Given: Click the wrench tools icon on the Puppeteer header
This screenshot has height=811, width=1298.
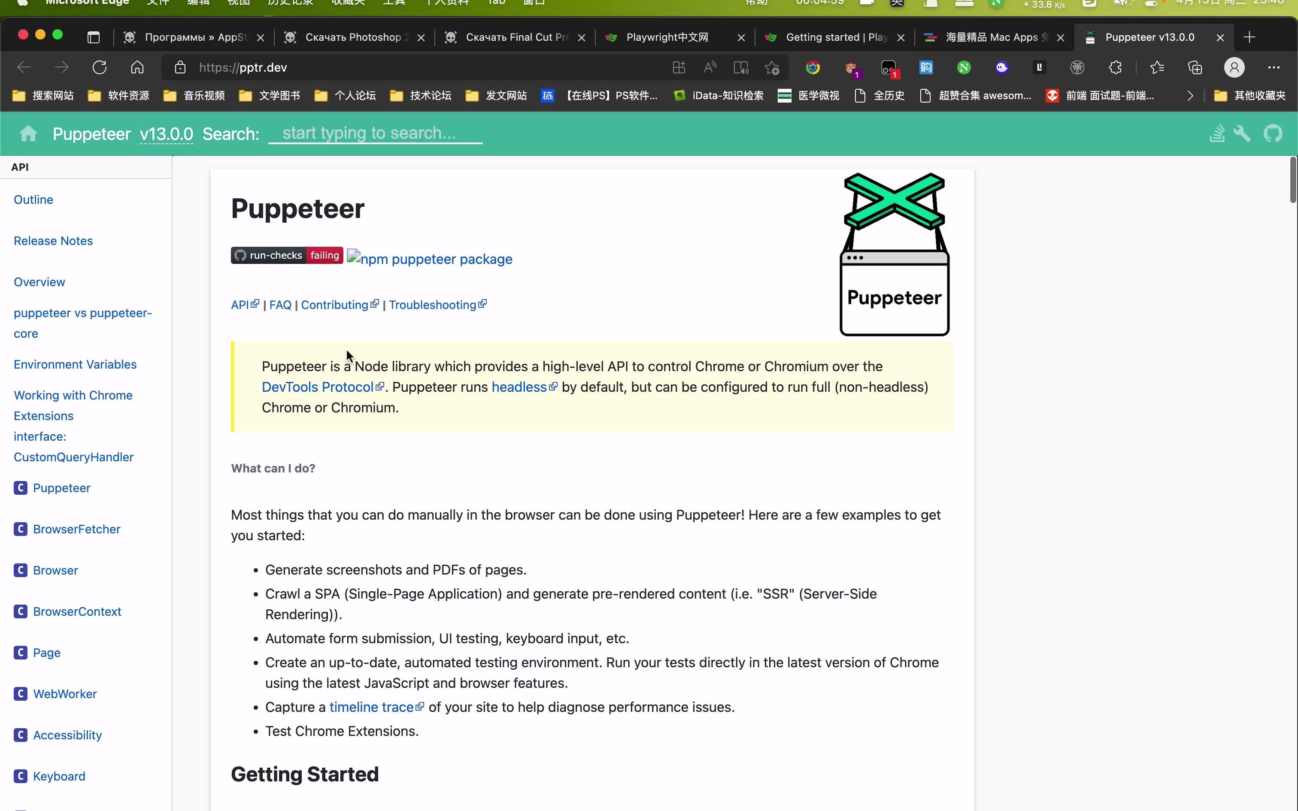Looking at the screenshot, I should (1243, 133).
